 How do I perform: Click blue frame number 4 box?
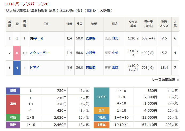coord(17,67)
